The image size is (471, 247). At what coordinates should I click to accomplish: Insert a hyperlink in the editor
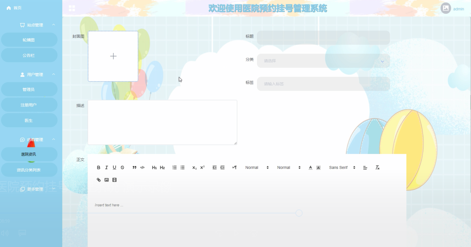pos(99,180)
